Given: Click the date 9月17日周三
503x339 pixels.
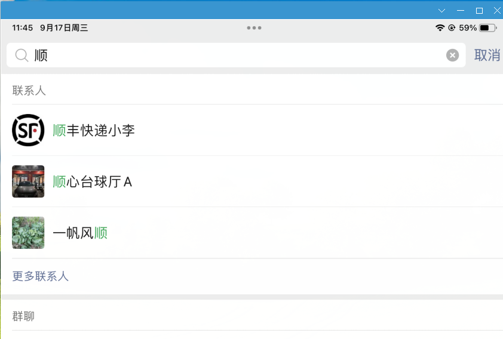Looking at the screenshot, I should [64, 28].
